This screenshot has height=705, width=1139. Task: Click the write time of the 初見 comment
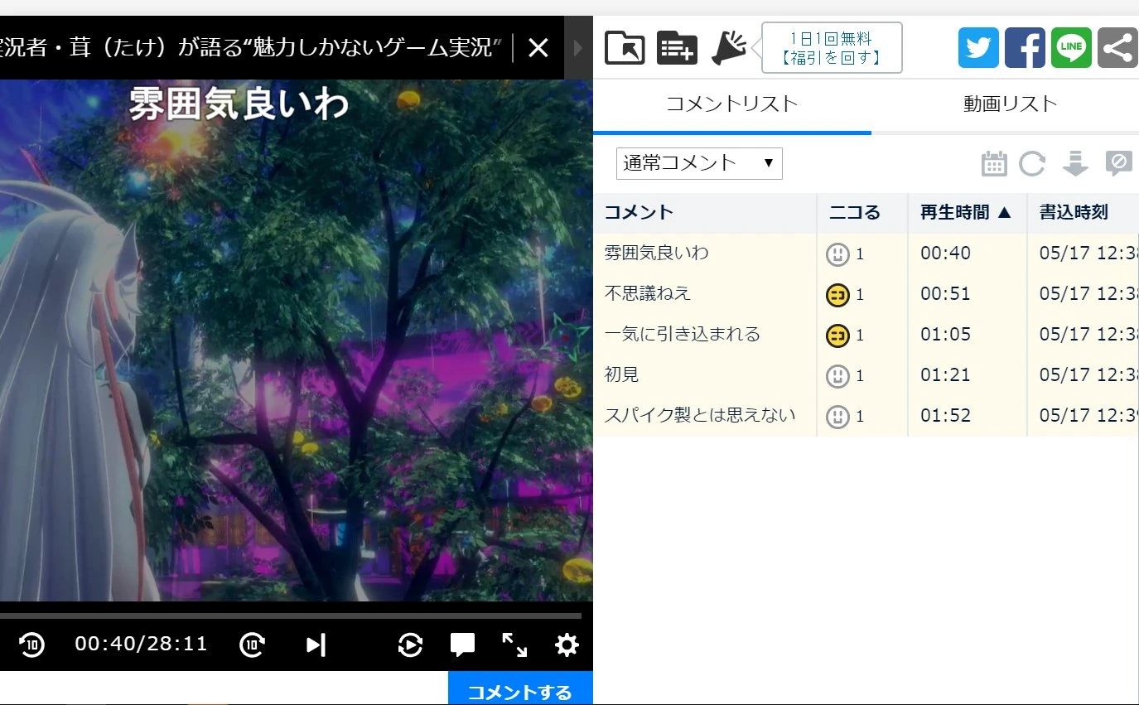1088,375
